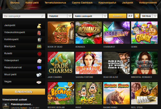The height and width of the screenshot is (109, 161).
Task: Open the 500 Riviä rows dropdown
Action: point(149,16)
